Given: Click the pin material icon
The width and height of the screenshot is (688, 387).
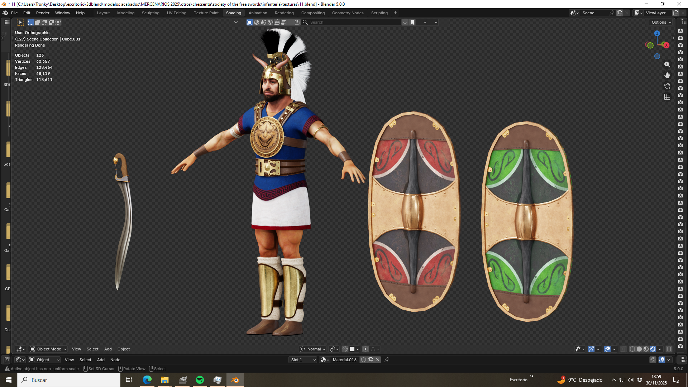Looking at the screenshot, I should [387, 360].
